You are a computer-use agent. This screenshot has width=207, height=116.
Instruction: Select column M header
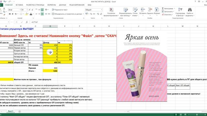click(x=182, y=26)
